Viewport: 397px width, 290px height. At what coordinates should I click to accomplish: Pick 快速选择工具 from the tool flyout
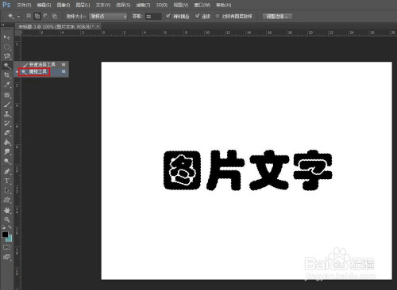pos(42,64)
